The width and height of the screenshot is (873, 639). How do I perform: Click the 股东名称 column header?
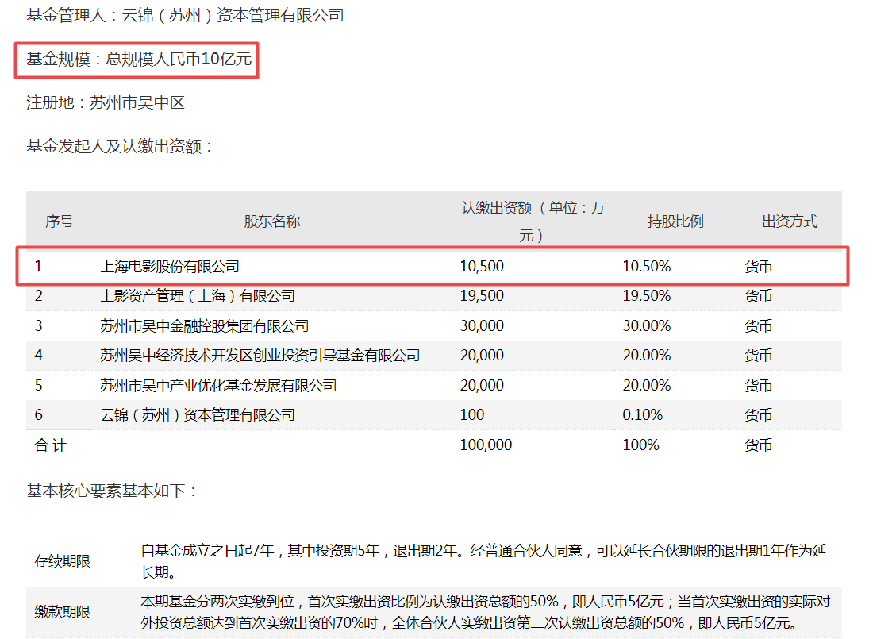coord(272,221)
